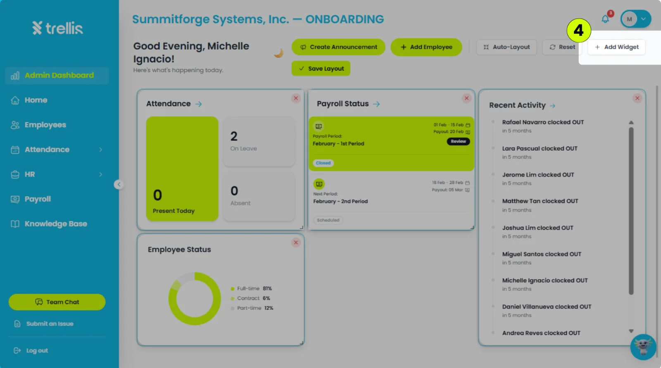Reset the dashboard layout

point(562,47)
